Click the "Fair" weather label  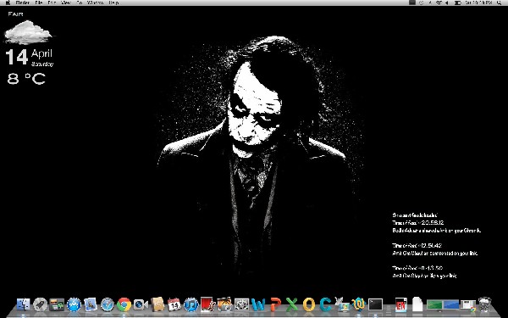point(15,14)
